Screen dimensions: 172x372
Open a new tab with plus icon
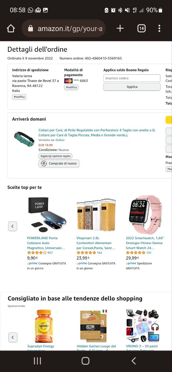120,28
